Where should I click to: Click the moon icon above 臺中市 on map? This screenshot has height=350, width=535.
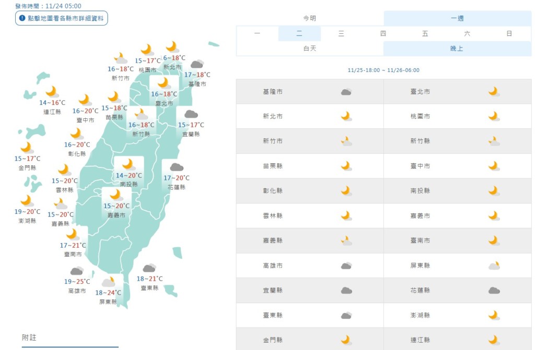pyautogui.click(x=84, y=100)
